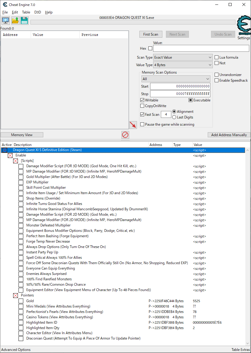
Task: Open the Scan Type dropdown
Action: [x=182, y=57]
